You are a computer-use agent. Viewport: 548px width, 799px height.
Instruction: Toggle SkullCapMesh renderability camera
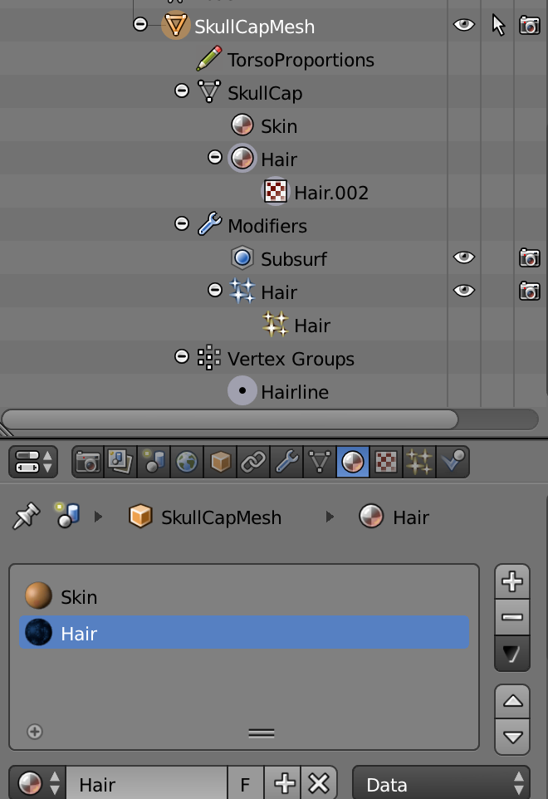pyautogui.click(x=530, y=25)
